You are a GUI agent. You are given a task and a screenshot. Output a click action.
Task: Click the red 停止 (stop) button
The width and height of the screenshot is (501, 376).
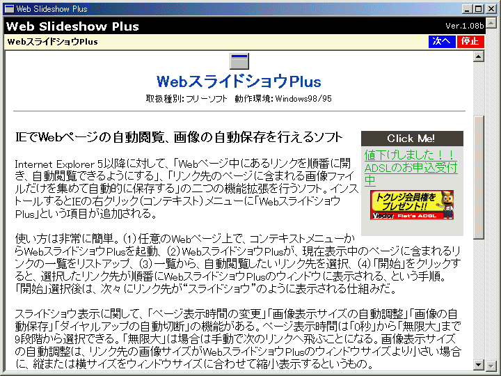[470, 42]
